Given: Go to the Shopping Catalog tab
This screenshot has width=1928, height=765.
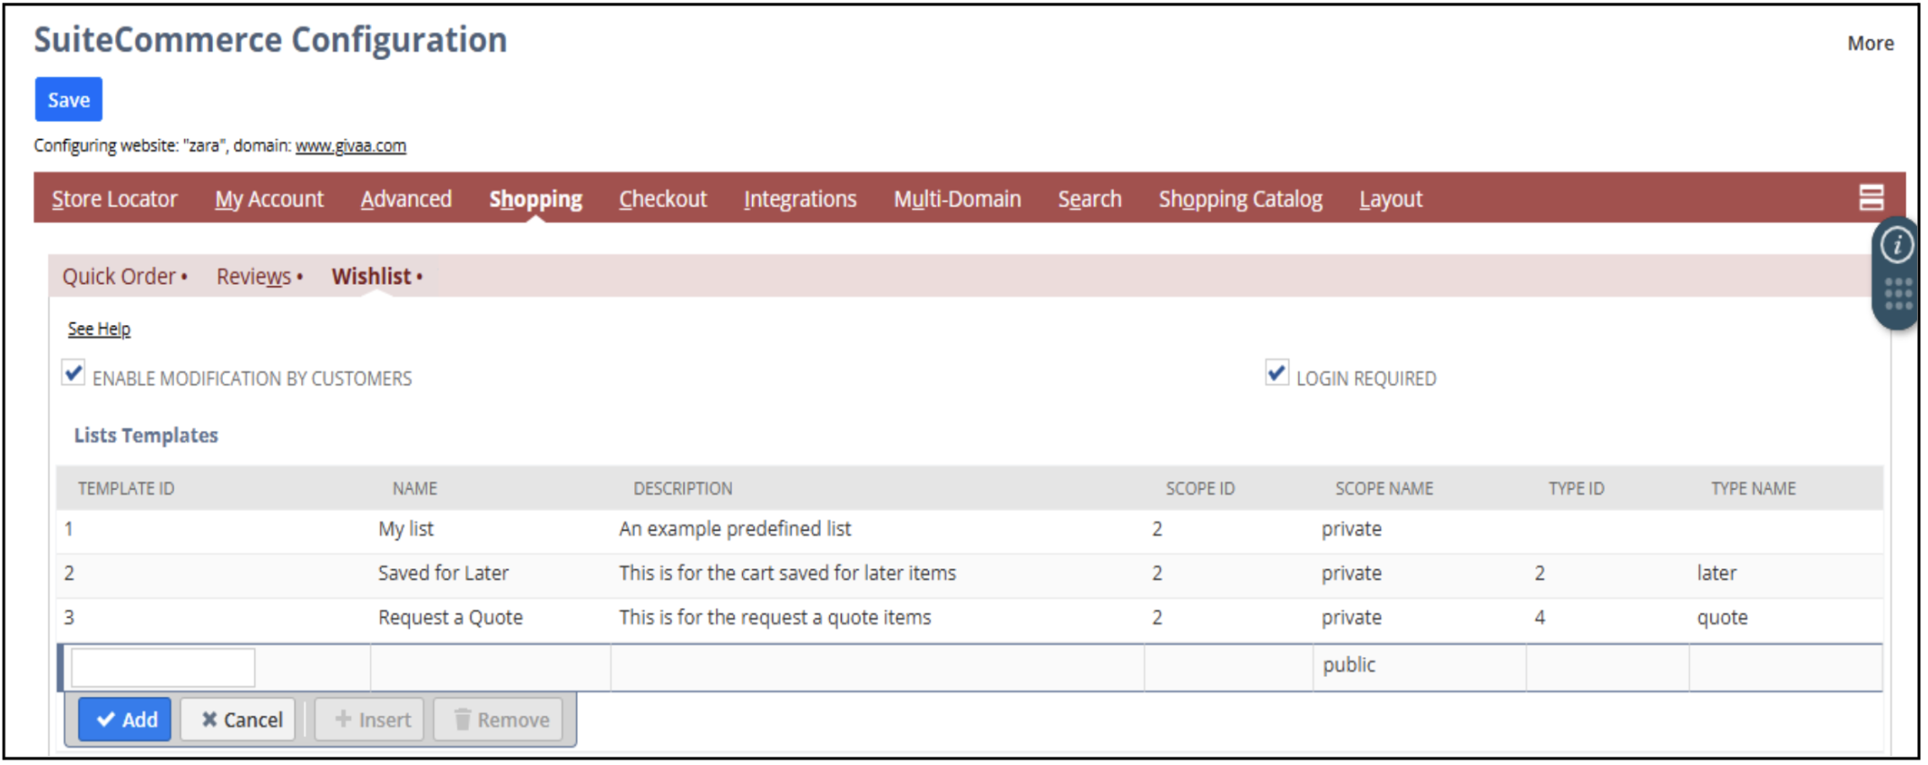Looking at the screenshot, I should pyautogui.click(x=1240, y=199).
